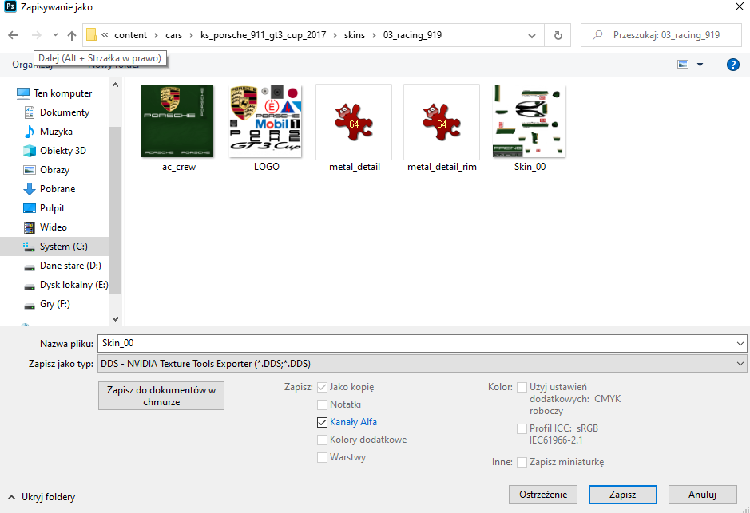Open the address bar history dropdown
Image resolution: width=750 pixels, height=513 pixels.
[531, 35]
